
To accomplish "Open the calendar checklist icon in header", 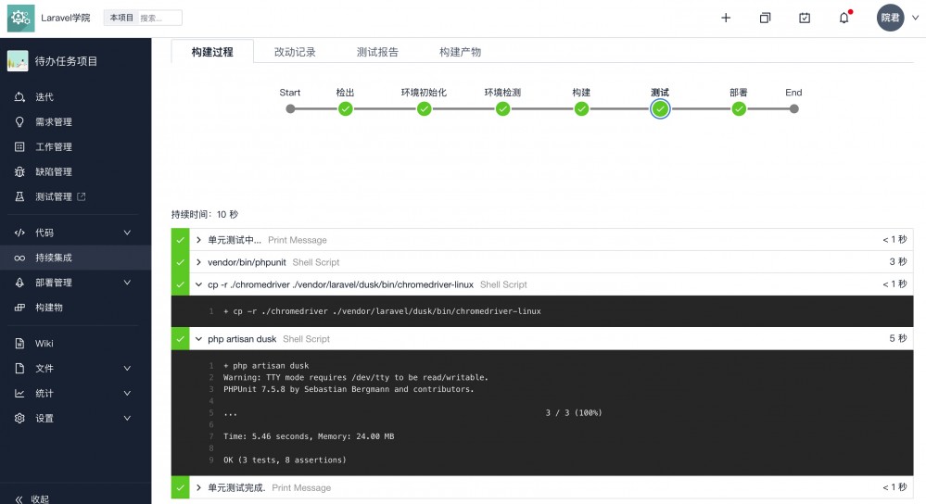I will click(805, 18).
